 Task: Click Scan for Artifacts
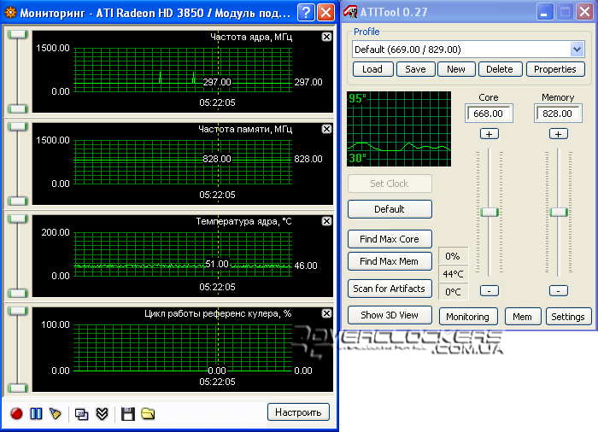[390, 289]
